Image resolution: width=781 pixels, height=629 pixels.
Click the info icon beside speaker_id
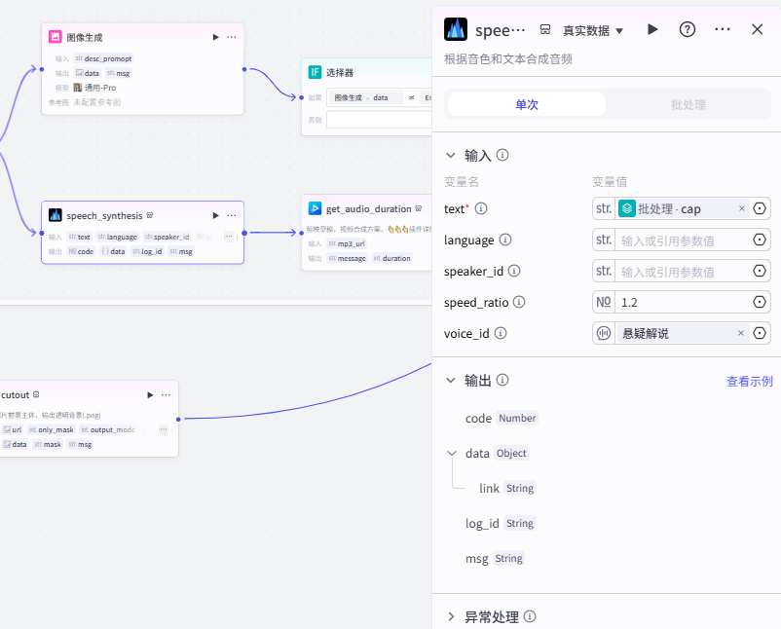(514, 271)
